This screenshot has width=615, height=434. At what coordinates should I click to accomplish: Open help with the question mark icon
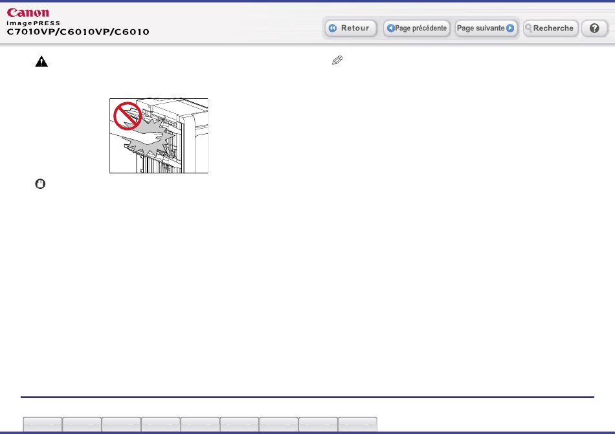(x=594, y=28)
